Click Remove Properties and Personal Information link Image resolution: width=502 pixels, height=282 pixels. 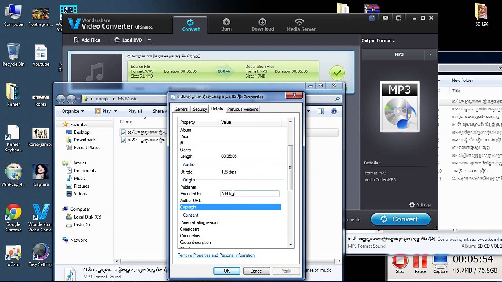pos(216,255)
